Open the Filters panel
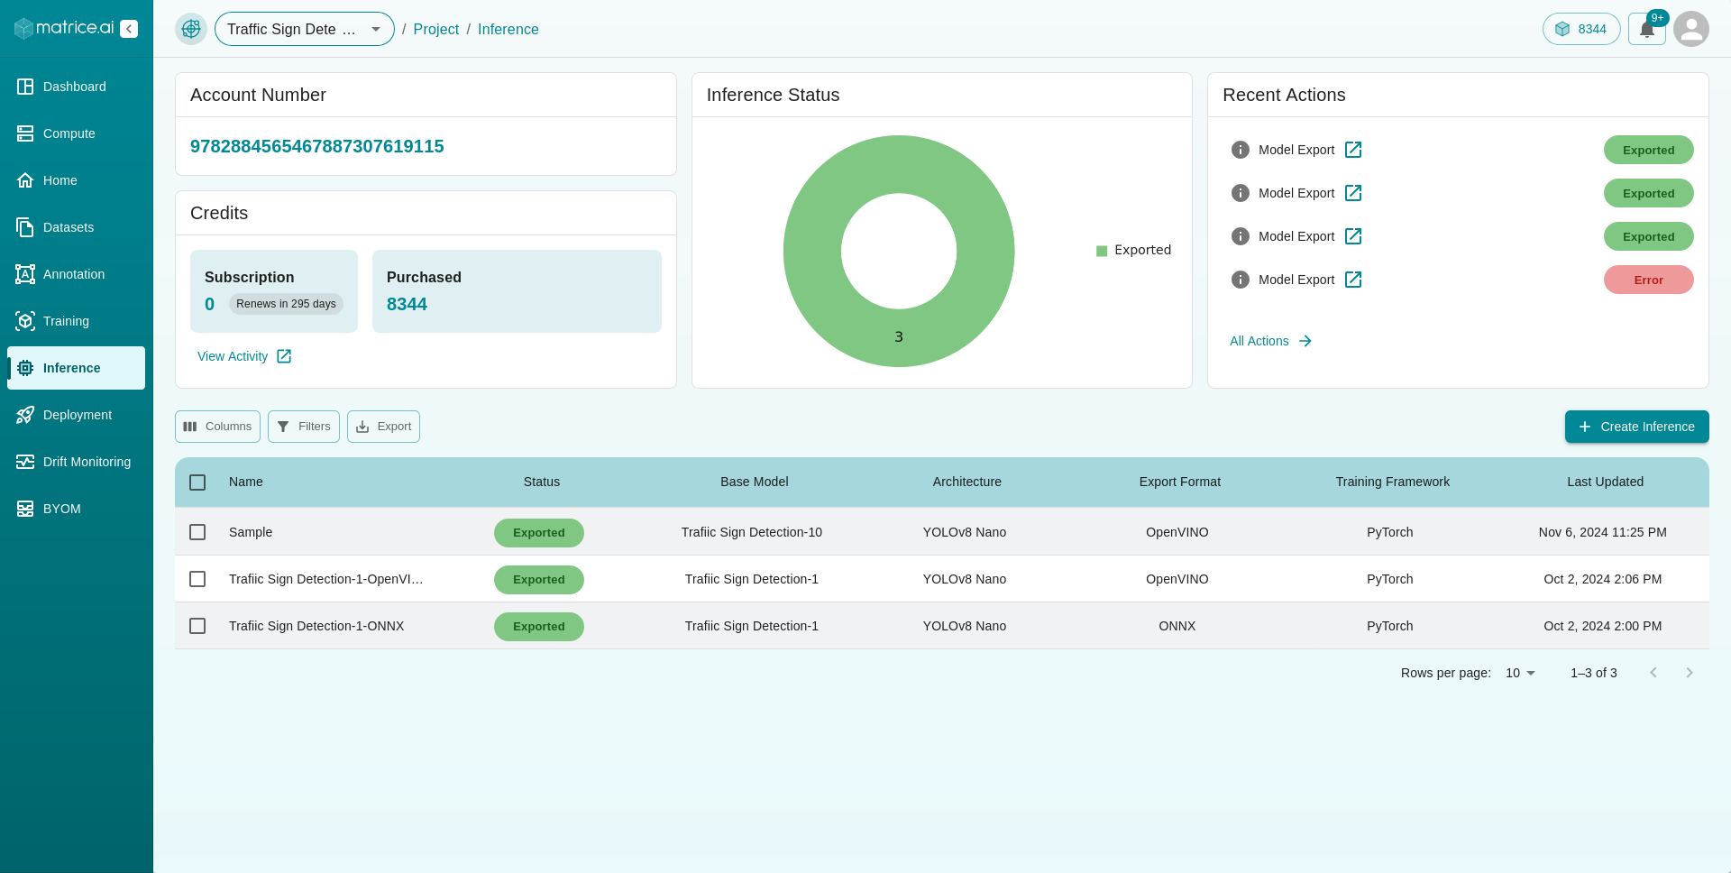The image size is (1731, 873). coord(304,427)
